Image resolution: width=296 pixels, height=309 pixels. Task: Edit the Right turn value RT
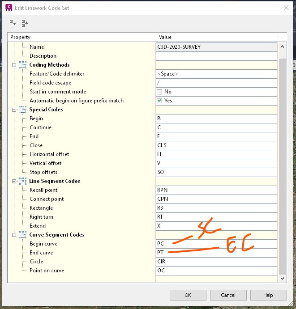coord(216,217)
